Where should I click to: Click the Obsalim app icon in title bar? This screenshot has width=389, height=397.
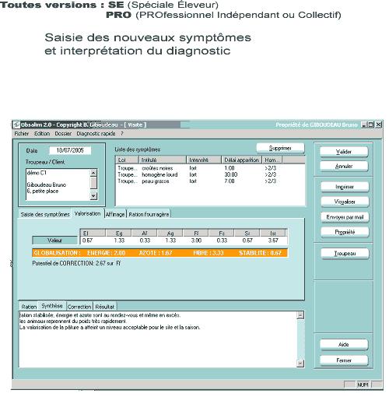[x=16, y=125]
